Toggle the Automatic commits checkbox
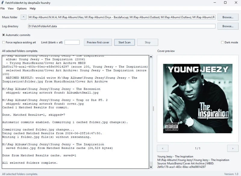 click(4, 35)
